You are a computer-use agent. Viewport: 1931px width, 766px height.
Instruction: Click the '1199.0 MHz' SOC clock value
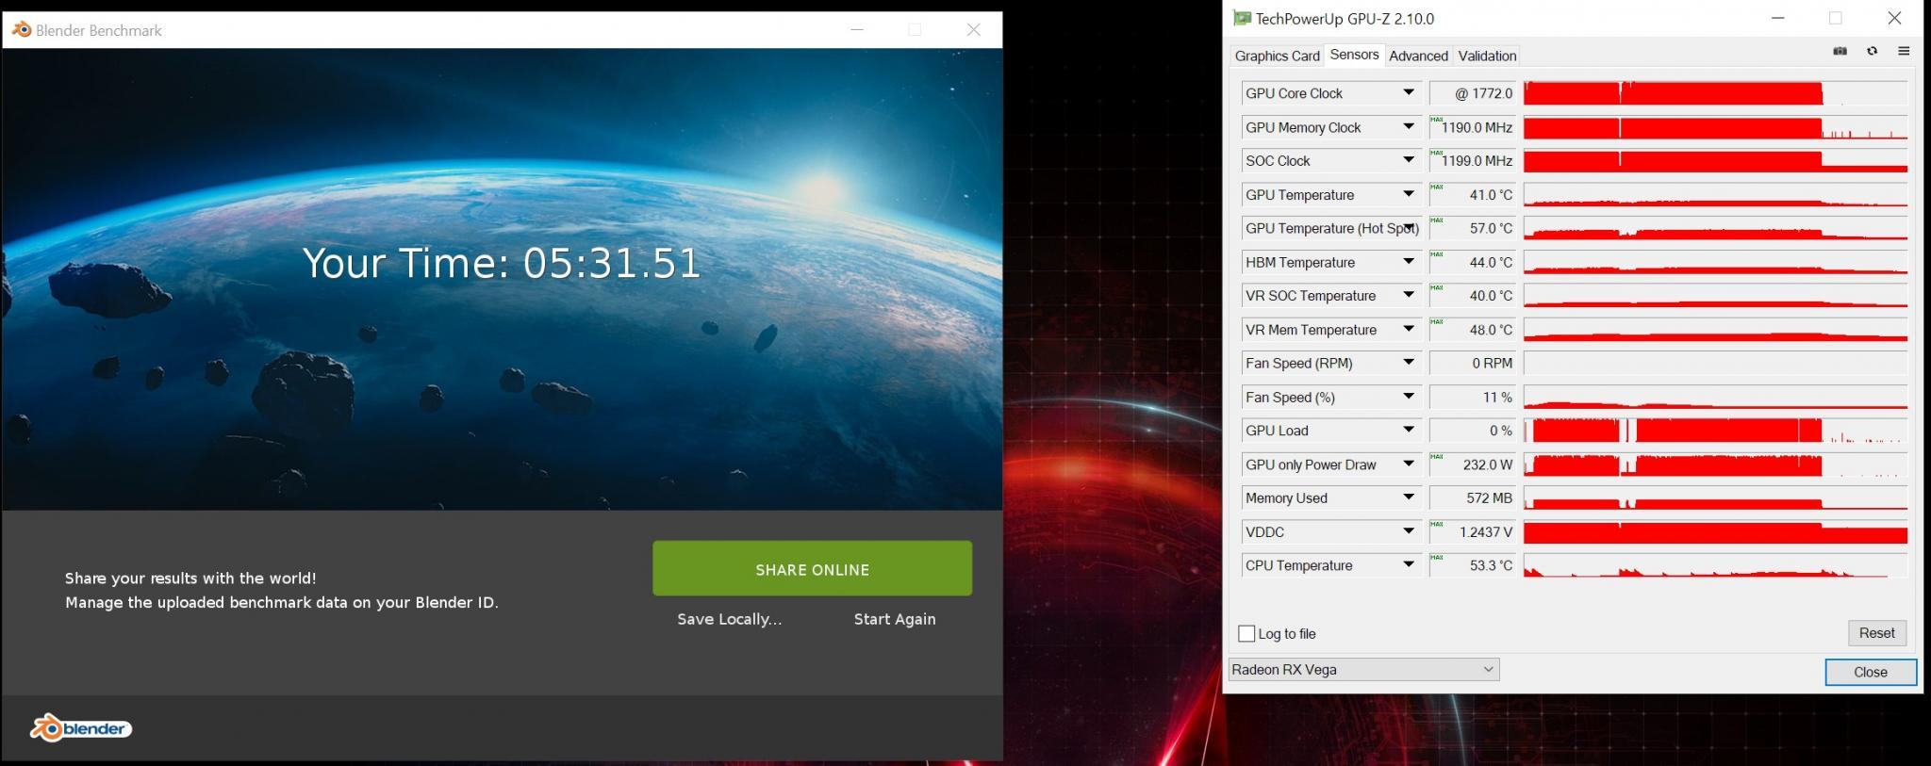[x=1473, y=161]
